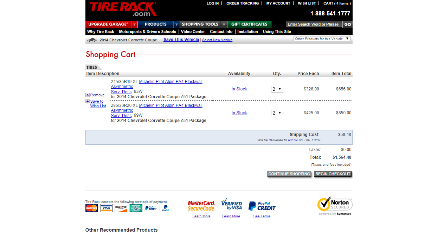Click the small MasterCard payment icon
The height and width of the screenshot is (239, 444).
pos(92,208)
